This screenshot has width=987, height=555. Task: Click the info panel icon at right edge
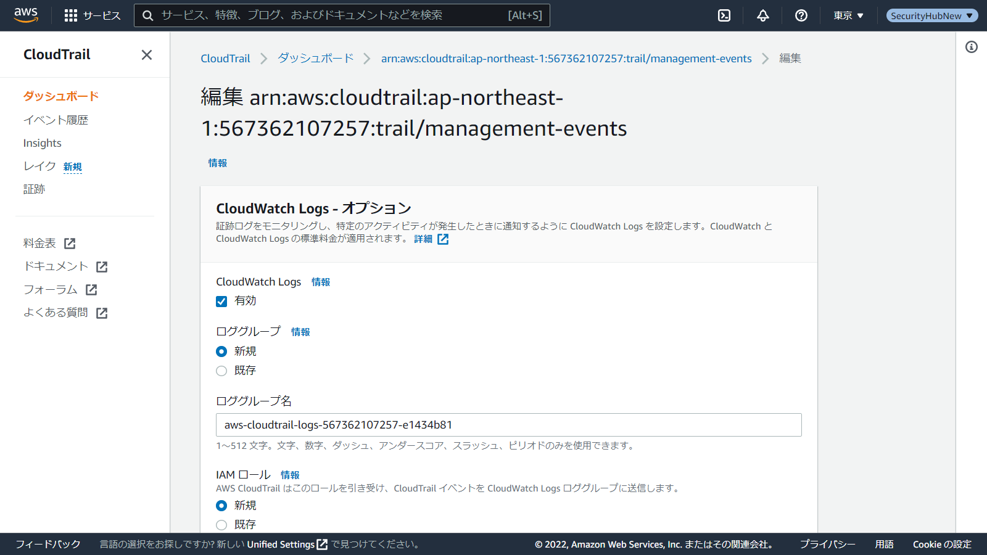pyautogui.click(x=972, y=47)
